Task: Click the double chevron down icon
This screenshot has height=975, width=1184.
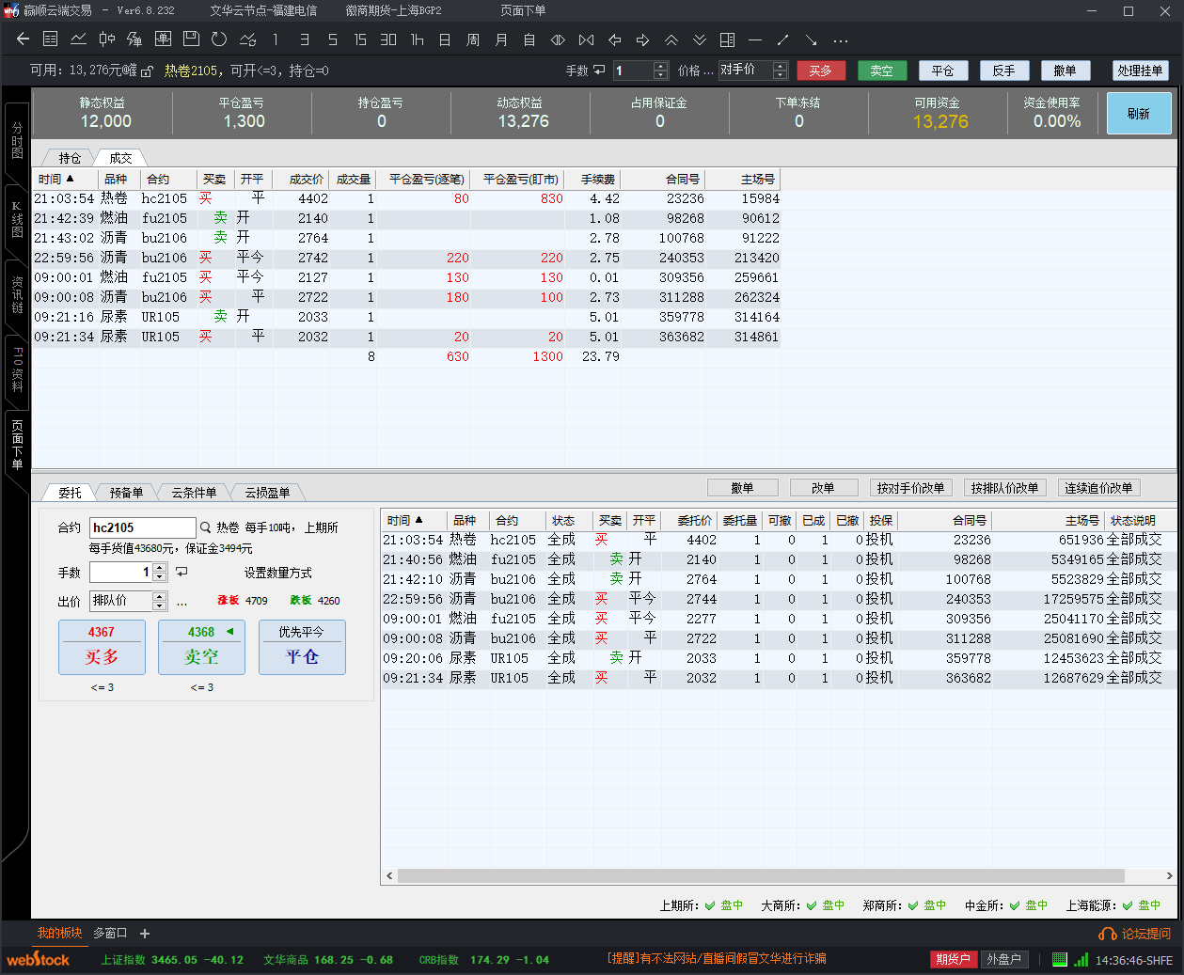Action: coord(700,39)
